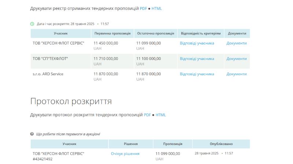Click the 'Рішення' column header
Screen dimensions: 293x164
pos(131,144)
